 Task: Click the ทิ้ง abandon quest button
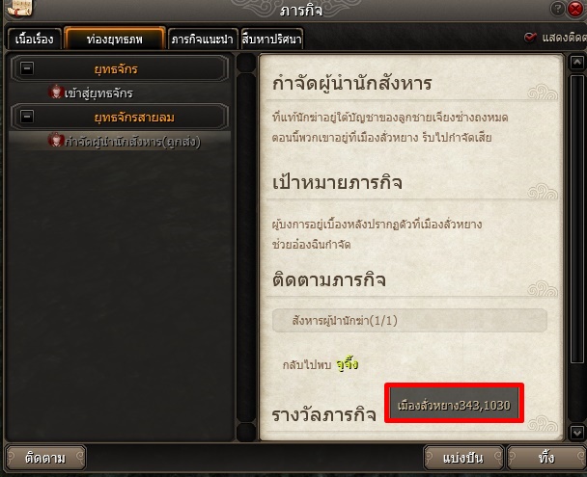click(x=546, y=458)
